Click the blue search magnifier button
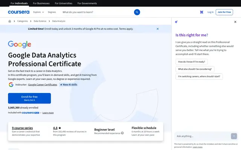The height and width of the screenshot is (150, 241). (x=137, y=12)
